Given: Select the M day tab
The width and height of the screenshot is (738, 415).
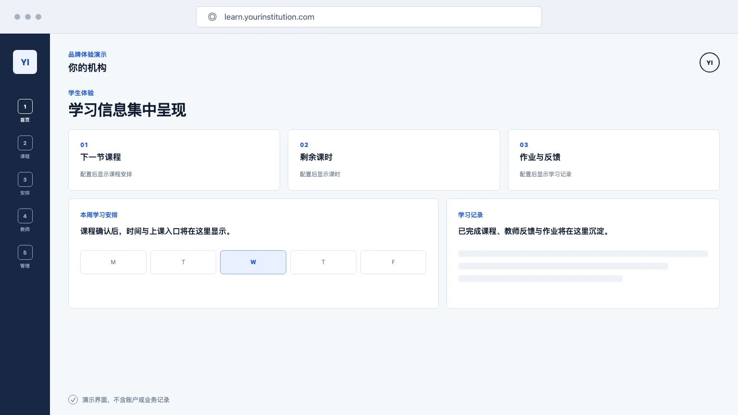Looking at the screenshot, I should [113, 262].
